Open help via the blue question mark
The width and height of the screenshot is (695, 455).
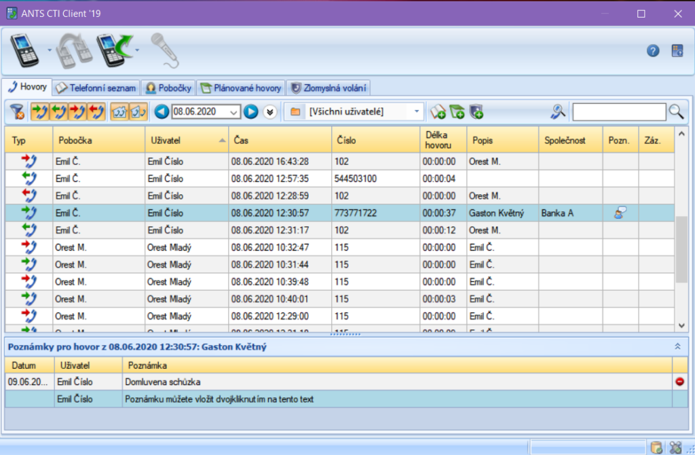[653, 51]
